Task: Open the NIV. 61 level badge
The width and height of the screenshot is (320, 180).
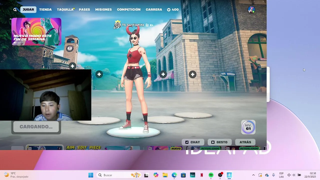Action: [248, 127]
